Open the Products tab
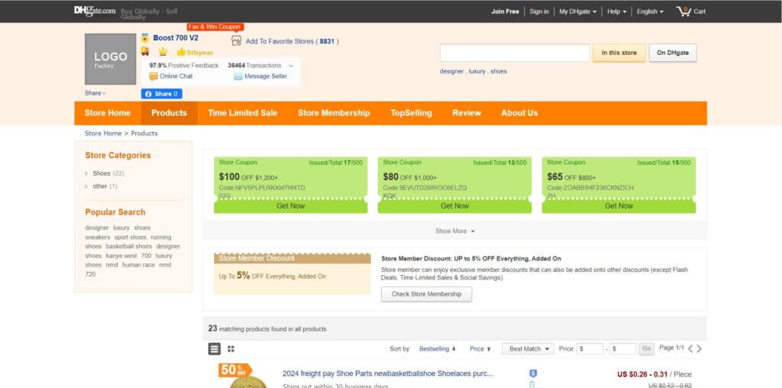 point(169,113)
